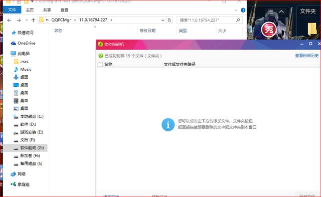Viewport: 321px width, 197px height.
Task: Click the blue desktop monitor 桌面 item
Action: tap(21, 85)
